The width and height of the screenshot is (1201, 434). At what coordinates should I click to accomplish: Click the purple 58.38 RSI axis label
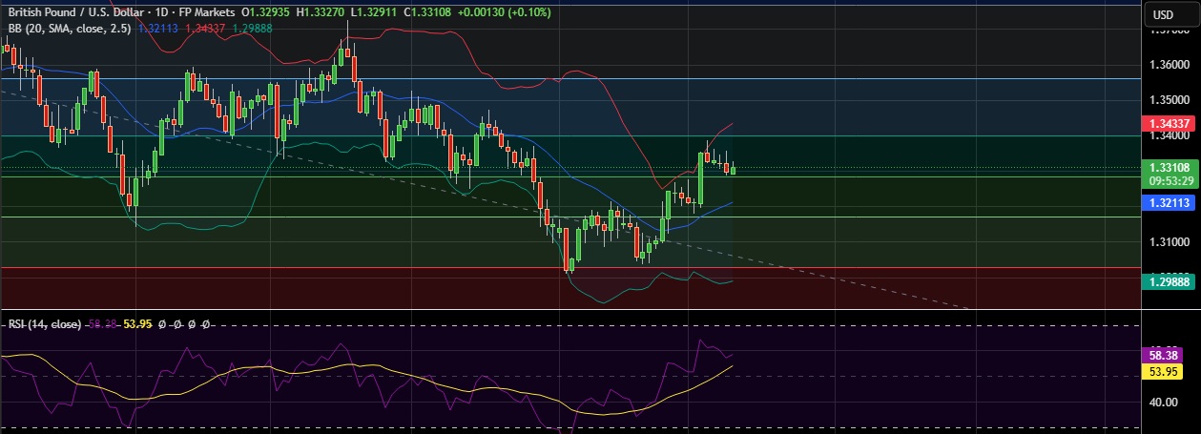pyautogui.click(x=1169, y=355)
